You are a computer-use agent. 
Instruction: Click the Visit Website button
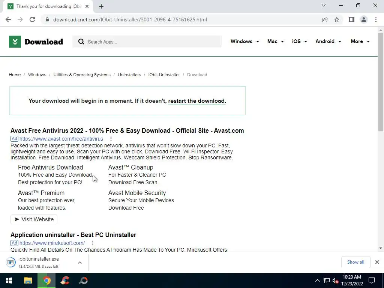[34, 219]
